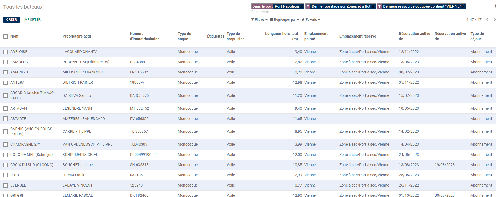Check the ANTERA row checkbox
Viewport: 496px width, 197px height.
pyautogui.click(x=6, y=83)
